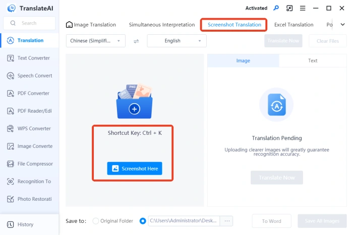Click the folder add-image icon
This screenshot has height=235, width=353.
pyautogui.click(x=135, y=102)
